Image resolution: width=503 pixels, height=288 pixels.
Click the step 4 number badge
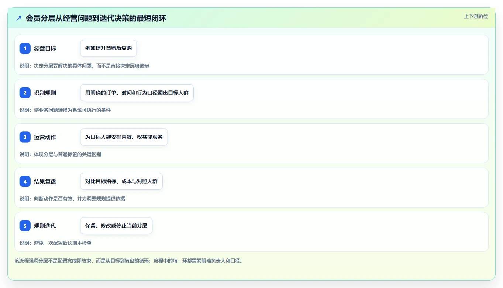pyautogui.click(x=25, y=181)
